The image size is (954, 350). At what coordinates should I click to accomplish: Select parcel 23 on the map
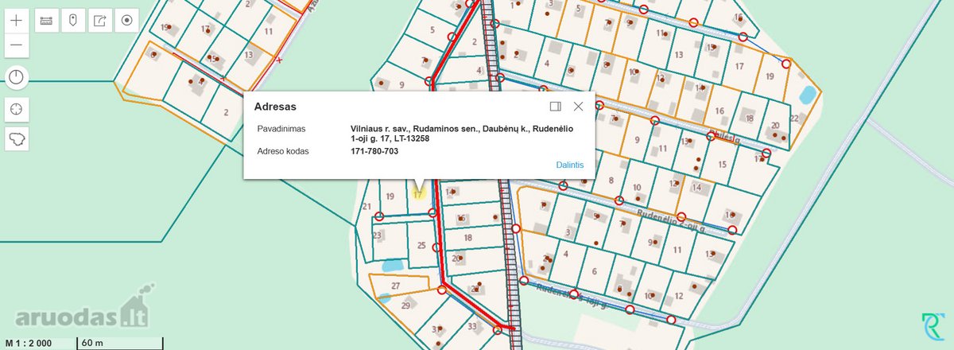coord(378,235)
